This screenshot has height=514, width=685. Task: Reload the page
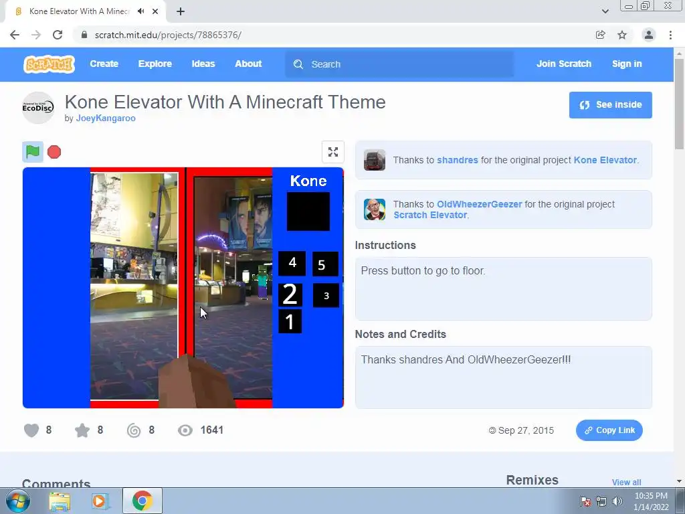coord(58,35)
